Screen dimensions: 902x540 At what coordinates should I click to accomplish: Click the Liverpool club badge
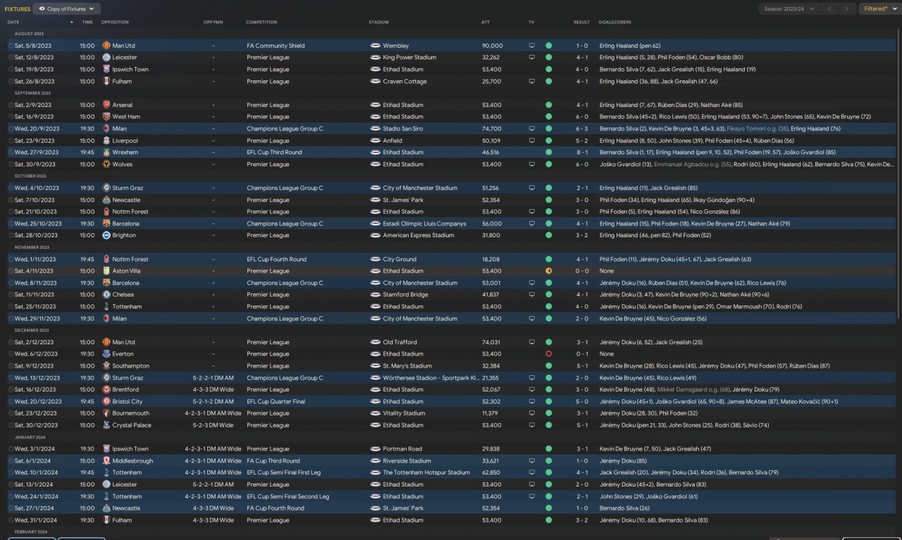tap(106, 141)
